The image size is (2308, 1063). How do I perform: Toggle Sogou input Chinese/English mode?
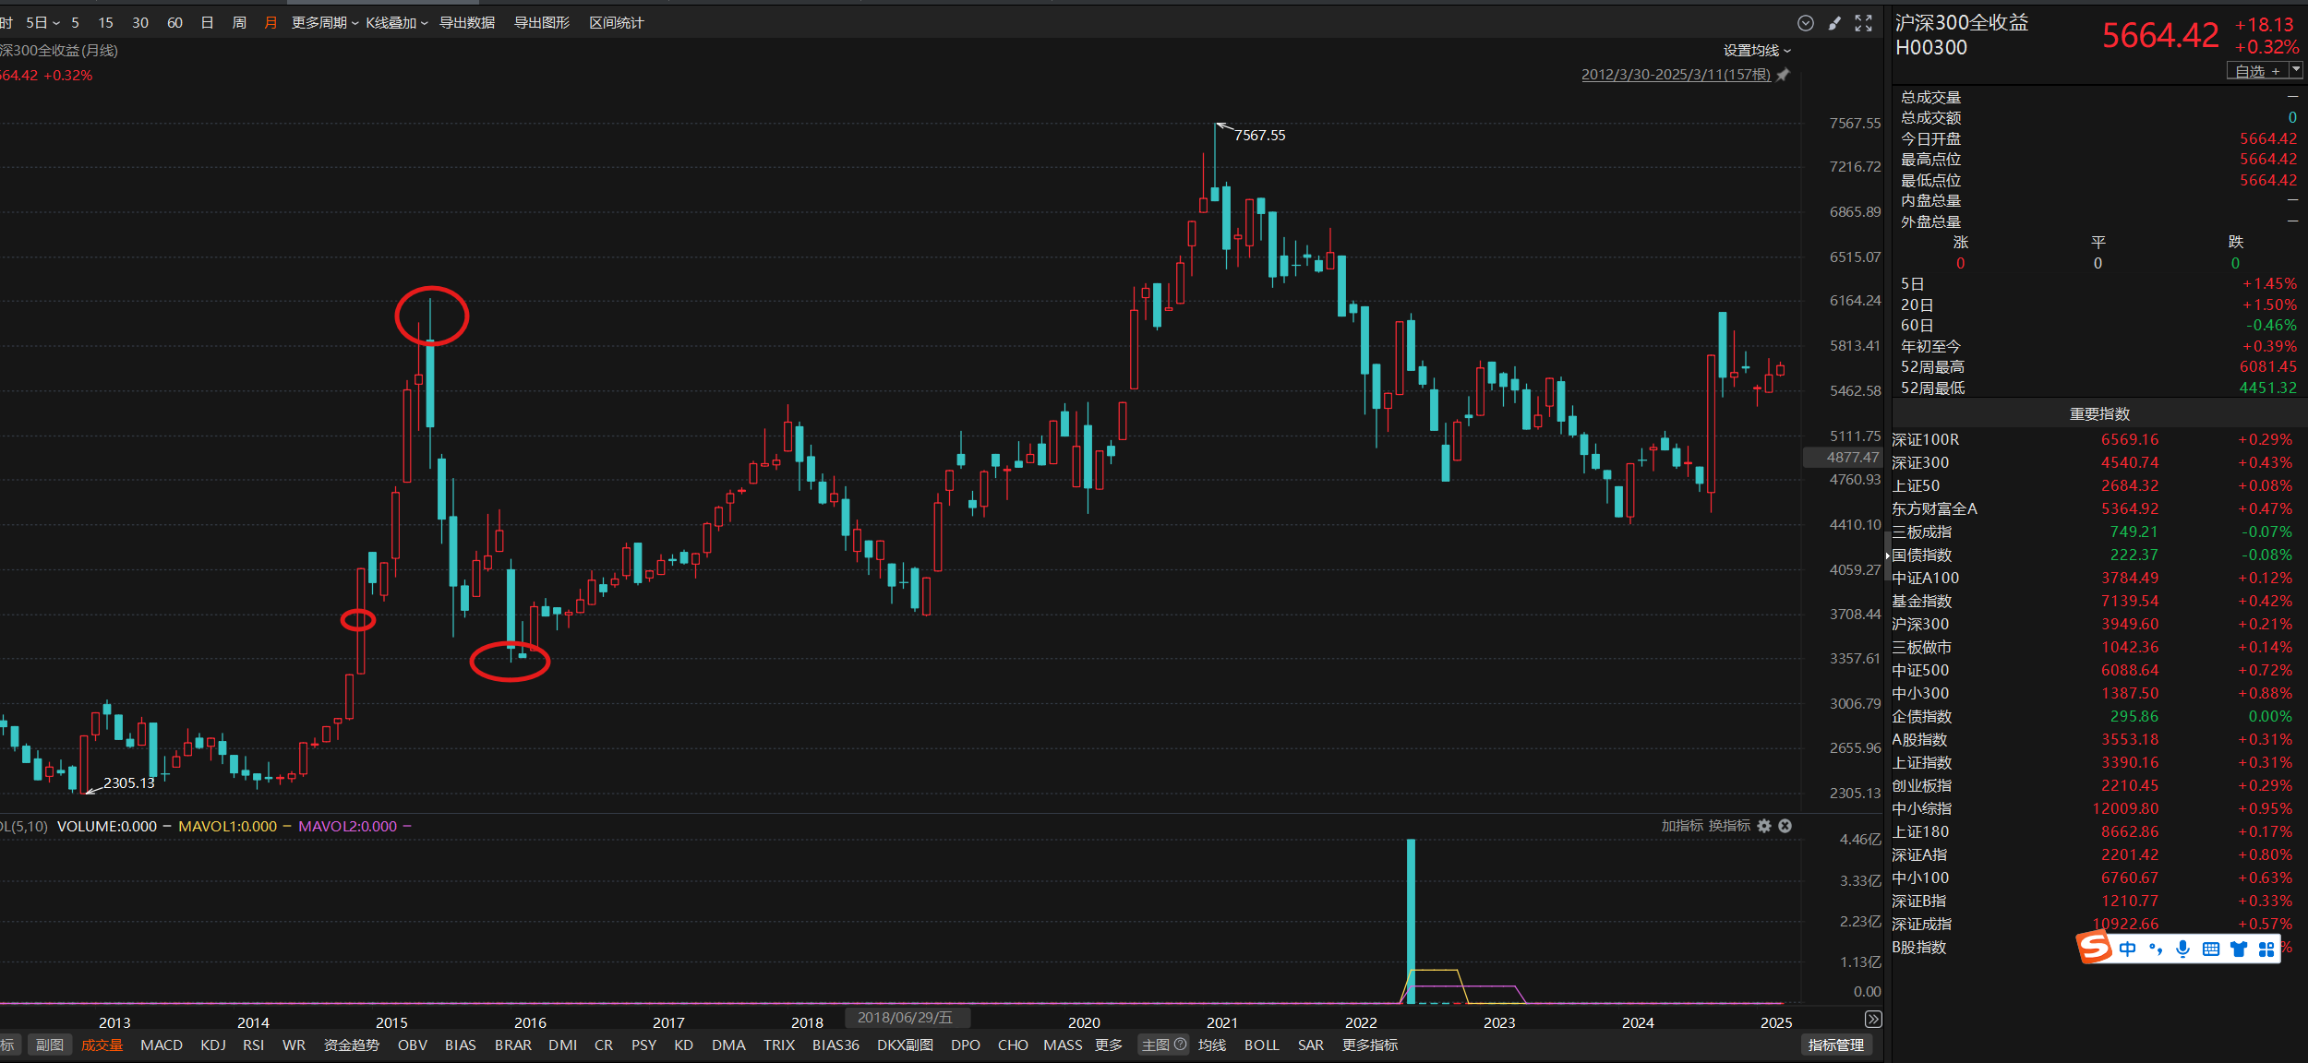tap(2127, 949)
